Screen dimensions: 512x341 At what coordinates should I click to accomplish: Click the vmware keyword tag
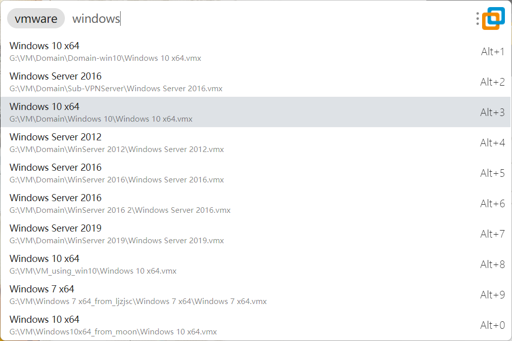tap(36, 19)
